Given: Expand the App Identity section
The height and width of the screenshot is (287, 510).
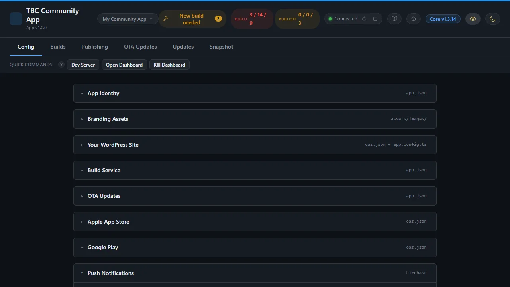Looking at the screenshot, I should click(255, 93).
